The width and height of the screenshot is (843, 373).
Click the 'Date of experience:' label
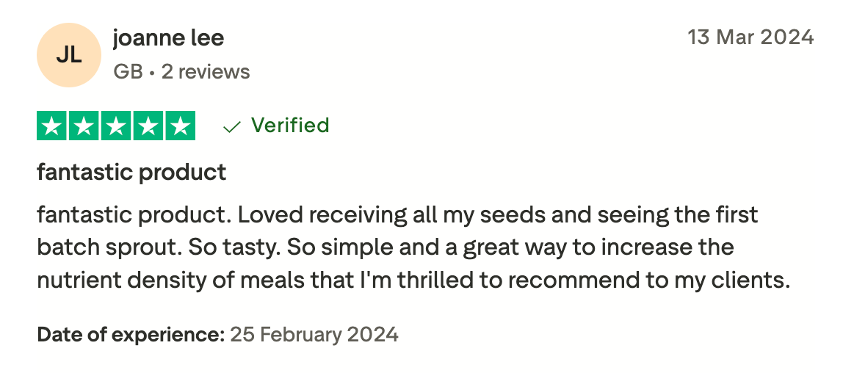(131, 336)
